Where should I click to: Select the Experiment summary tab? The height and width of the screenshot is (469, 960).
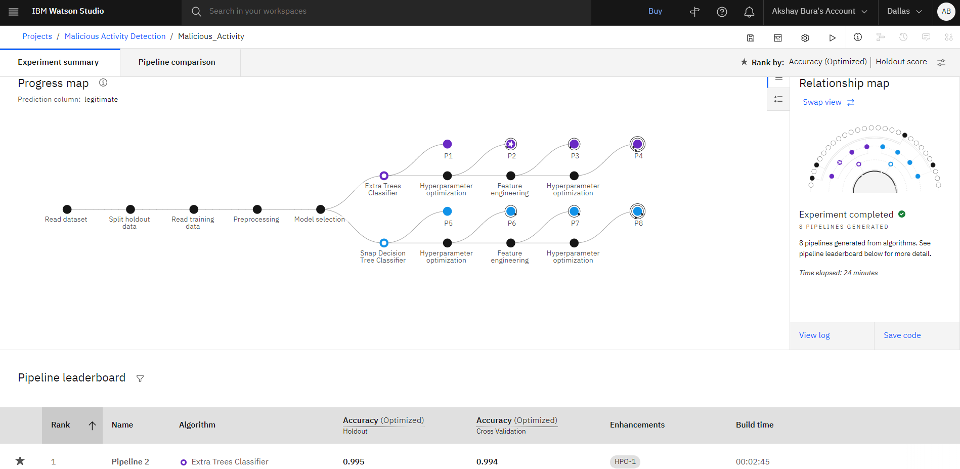(x=58, y=62)
